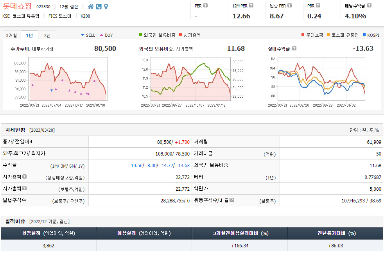Click 52주 high/low value 108,000/ 78,500
Screen dimensions: 384x254
172,154
